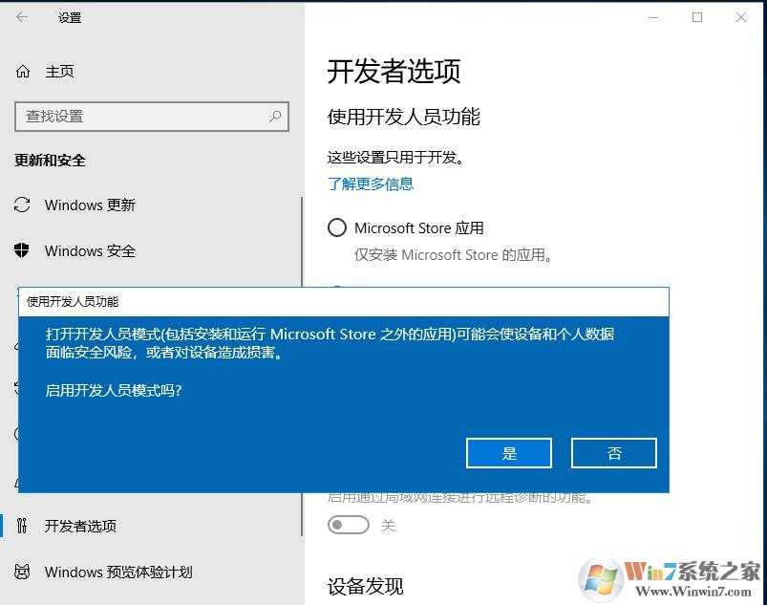Click 是 to enable developer mode
767x605 pixels.
pos(509,453)
